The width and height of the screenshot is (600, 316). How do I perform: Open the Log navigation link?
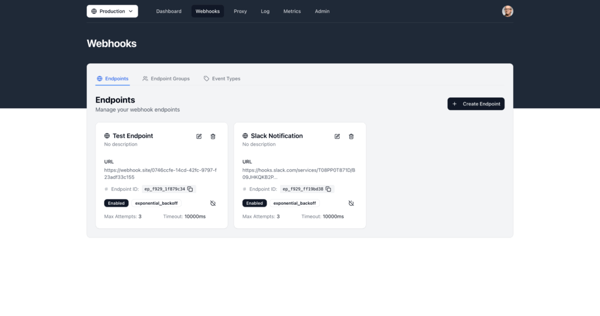(x=265, y=11)
